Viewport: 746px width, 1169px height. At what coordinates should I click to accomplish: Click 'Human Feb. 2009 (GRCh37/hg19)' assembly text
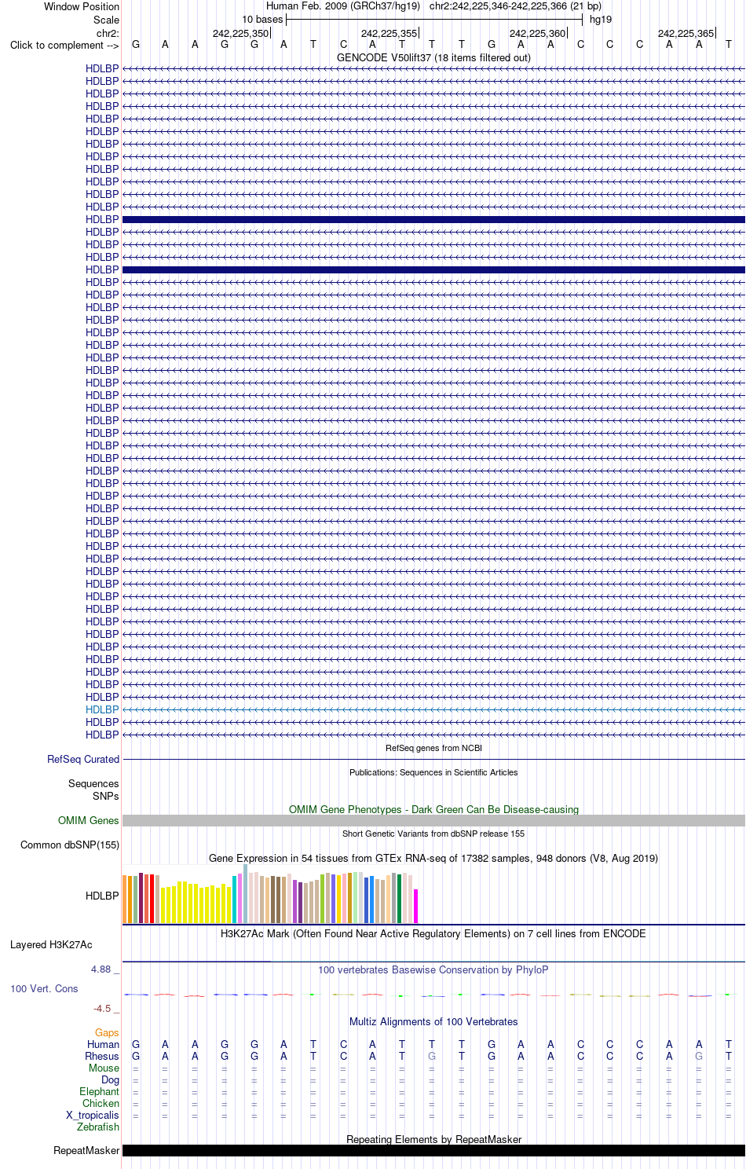point(343,6)
